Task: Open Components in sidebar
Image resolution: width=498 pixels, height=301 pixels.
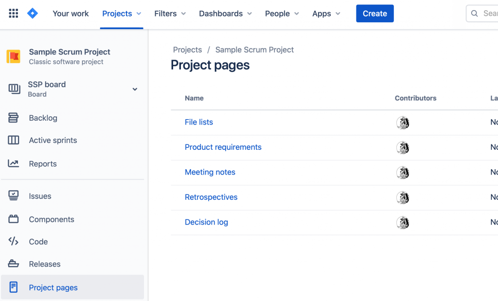Action: 72,219
